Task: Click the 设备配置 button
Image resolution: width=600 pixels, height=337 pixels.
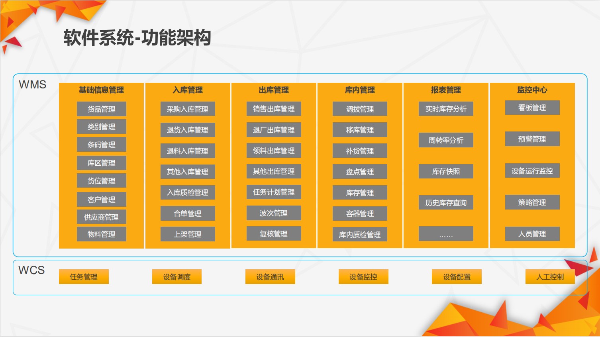Action: pos(457,277)
